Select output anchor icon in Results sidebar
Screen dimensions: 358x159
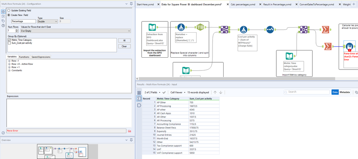pos(139,105)
